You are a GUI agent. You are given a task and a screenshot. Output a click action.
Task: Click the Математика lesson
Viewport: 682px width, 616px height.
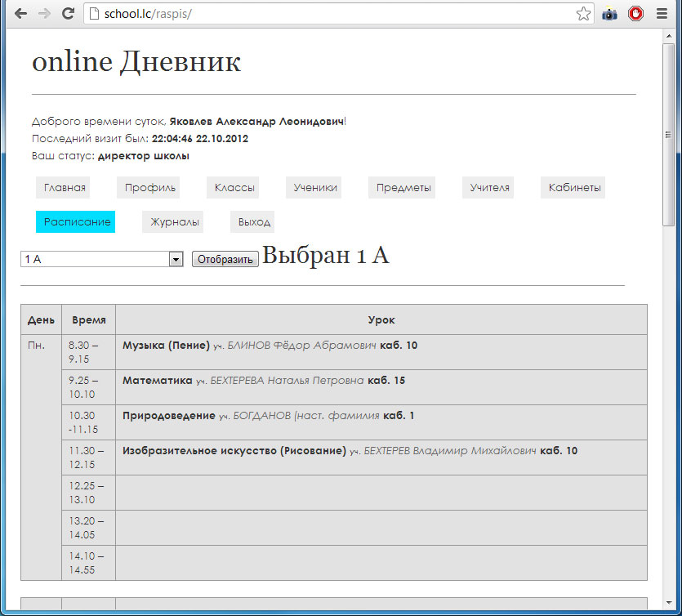[x=158, y=380]
